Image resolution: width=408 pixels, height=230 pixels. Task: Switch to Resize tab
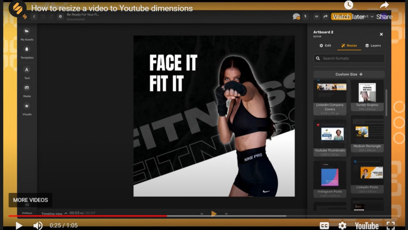click(349, 45)
